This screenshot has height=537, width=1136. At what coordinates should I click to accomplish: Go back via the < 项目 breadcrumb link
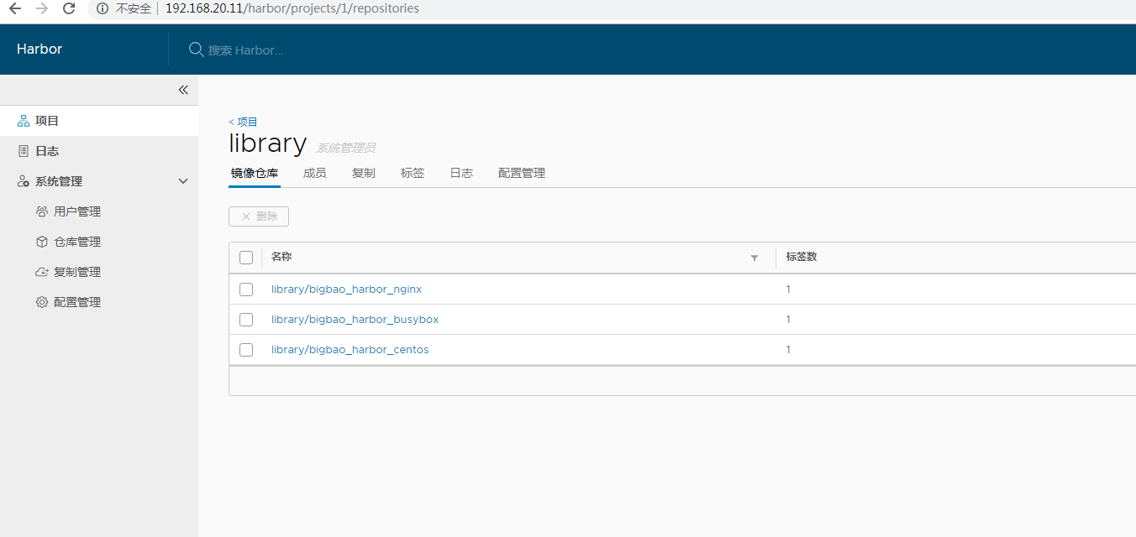(244, 122)
